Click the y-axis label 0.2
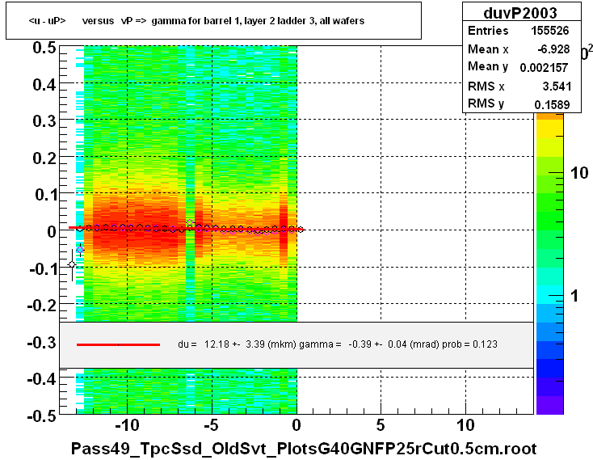The width and height of the screenshot is (593, 460). (x=44, y=158)
